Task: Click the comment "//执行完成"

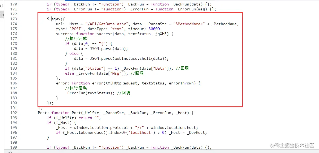Action: [x=76, y=39]
